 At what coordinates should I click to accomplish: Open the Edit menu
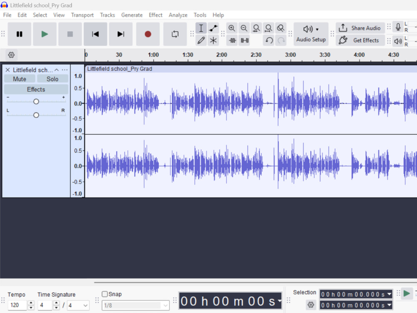pos(22,15)
